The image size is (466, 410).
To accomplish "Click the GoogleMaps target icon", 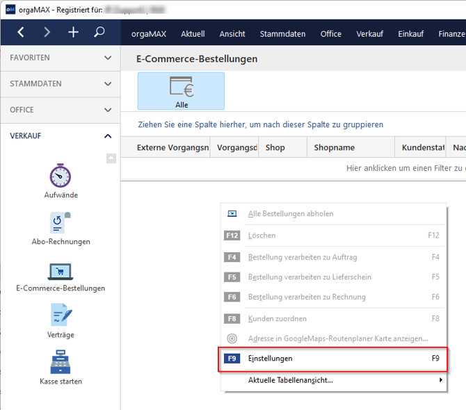I will click(232, 338).
